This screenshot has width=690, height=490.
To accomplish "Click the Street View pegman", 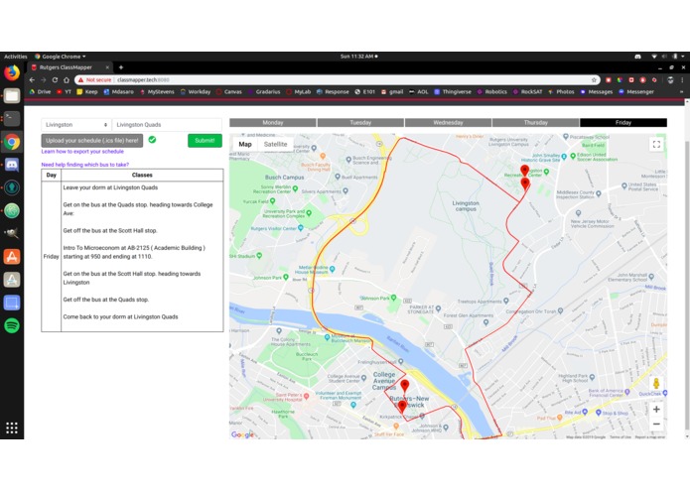I will click(655, 383).
